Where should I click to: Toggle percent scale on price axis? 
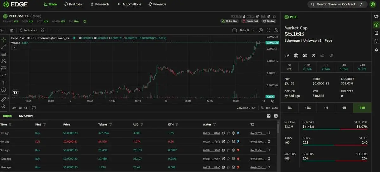coord(262,108)
